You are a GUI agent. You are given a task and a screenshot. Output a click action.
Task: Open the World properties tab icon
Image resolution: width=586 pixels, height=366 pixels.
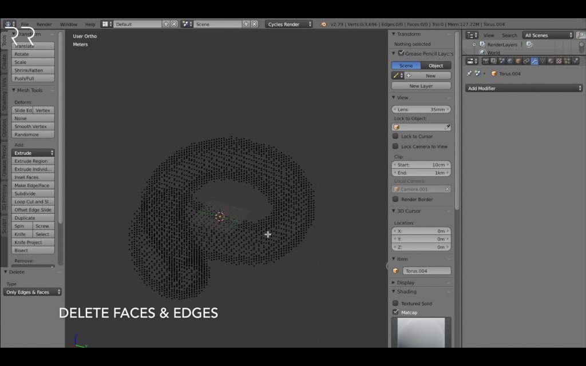(x=510, y=61)
